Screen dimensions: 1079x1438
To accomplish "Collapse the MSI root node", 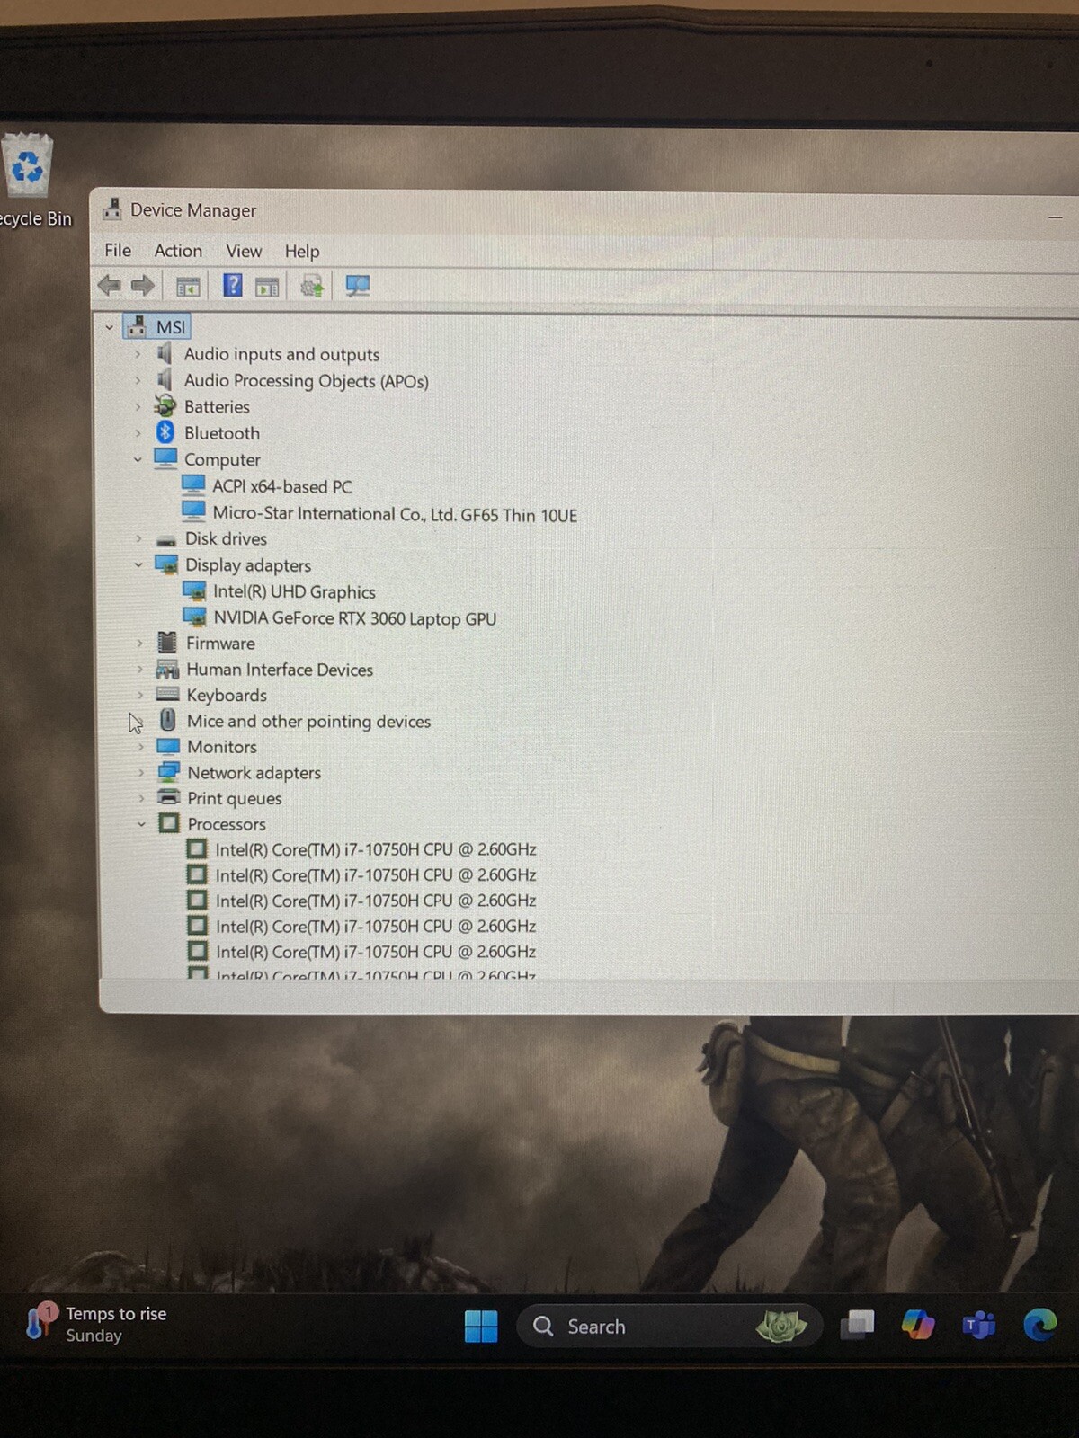I will point(109,327).
